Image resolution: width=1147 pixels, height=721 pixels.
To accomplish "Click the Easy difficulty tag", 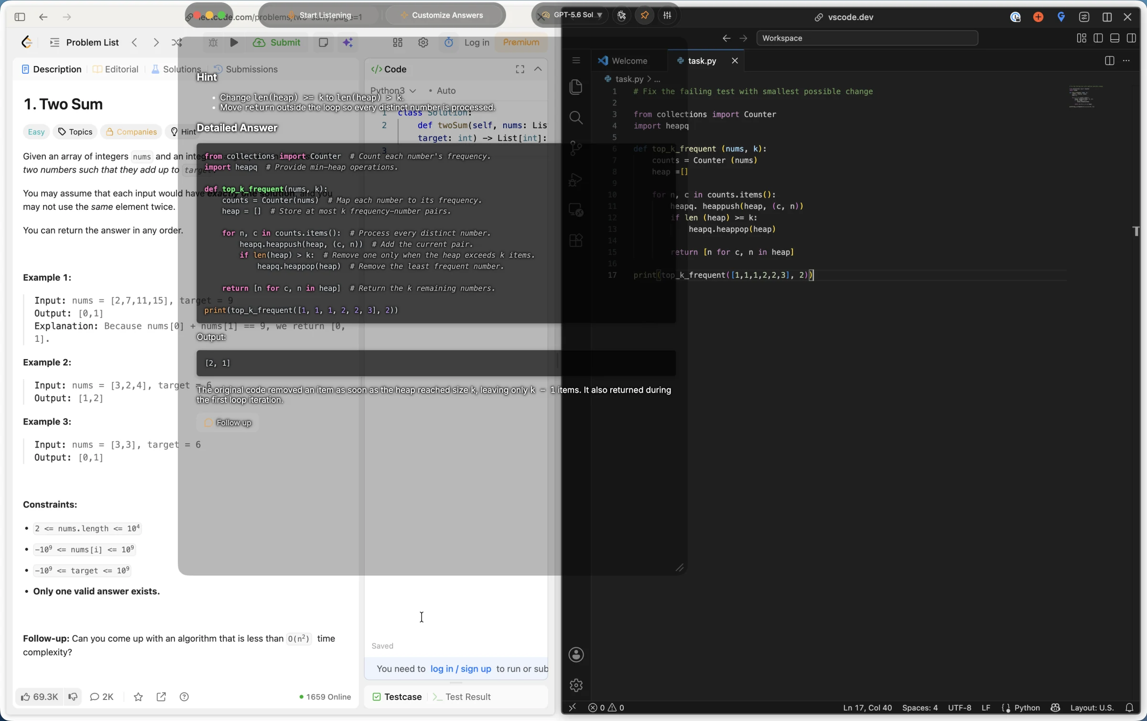I will pos(36,132).
